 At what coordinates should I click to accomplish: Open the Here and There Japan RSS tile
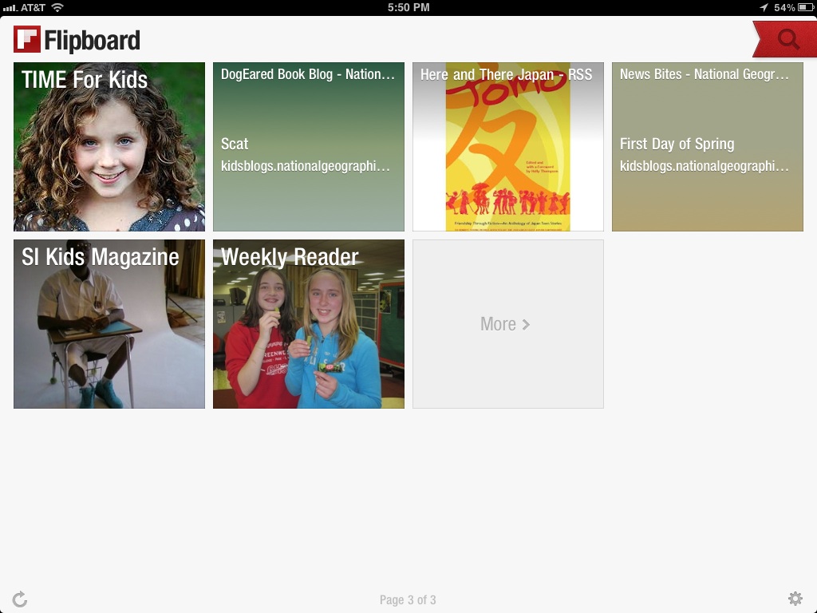tap(507, 147)
